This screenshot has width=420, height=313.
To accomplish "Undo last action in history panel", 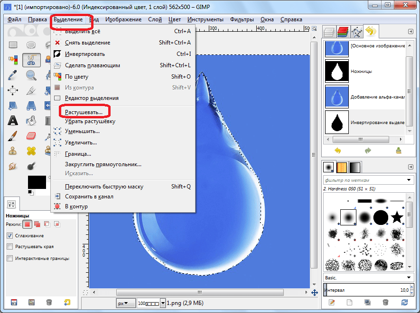I will click(x=338, y=151).
